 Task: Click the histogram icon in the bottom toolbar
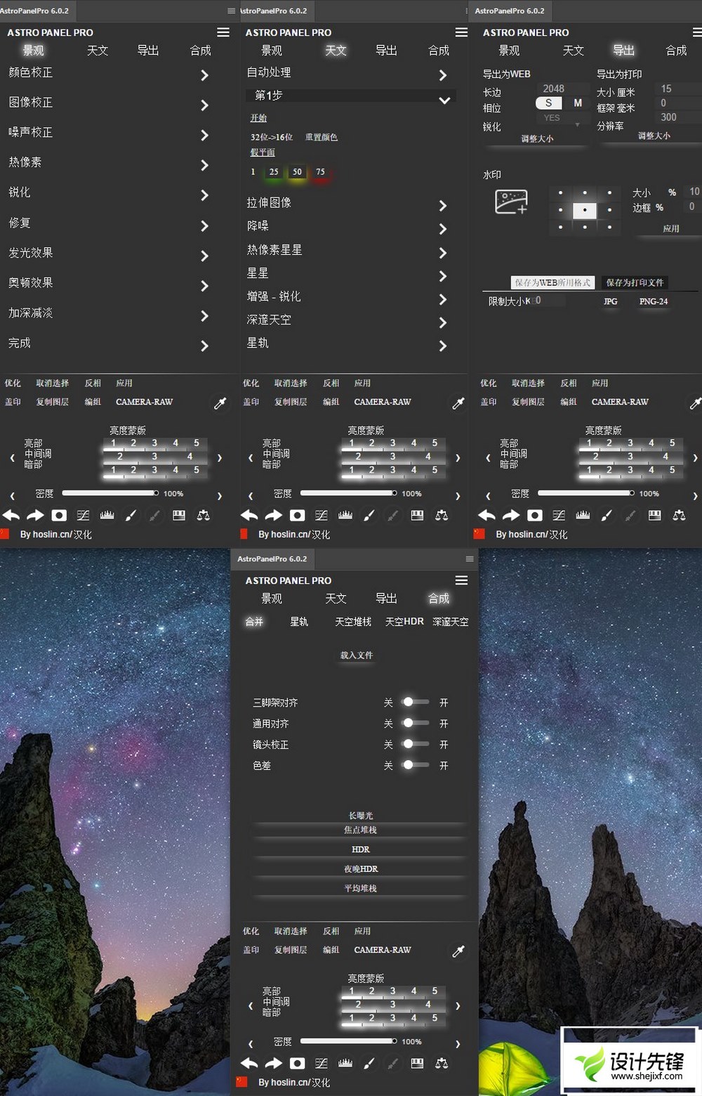(x=106, y=515)
